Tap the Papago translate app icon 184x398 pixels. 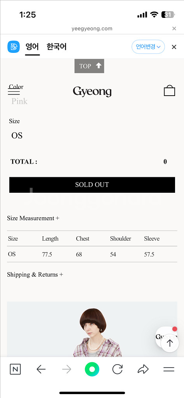pos(14,47)
